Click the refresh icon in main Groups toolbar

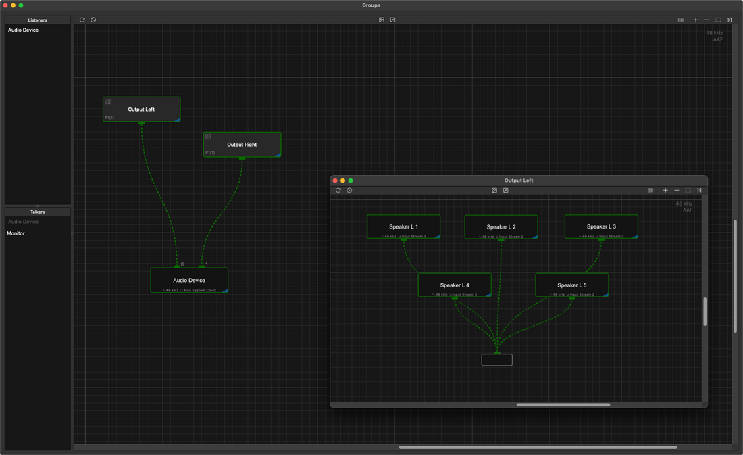click(82, 20)
